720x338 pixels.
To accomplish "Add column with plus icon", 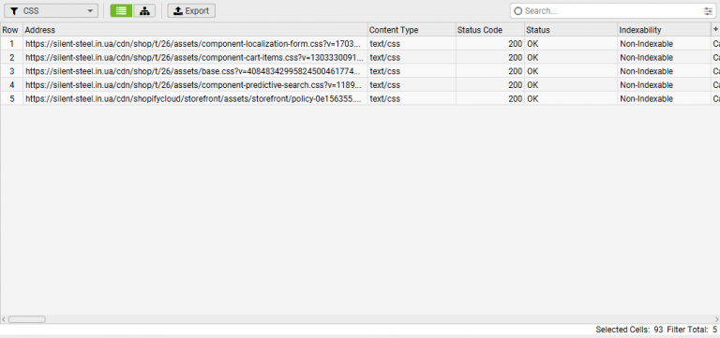I will coord(715,29).
